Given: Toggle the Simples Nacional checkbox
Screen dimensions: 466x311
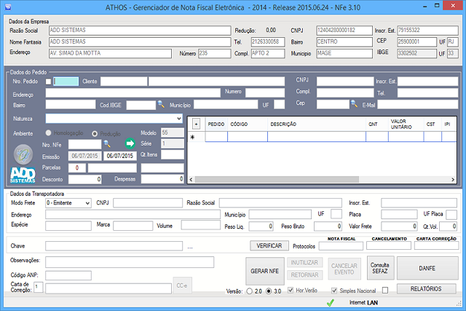Looking at the screenshot, I should 334,291.
